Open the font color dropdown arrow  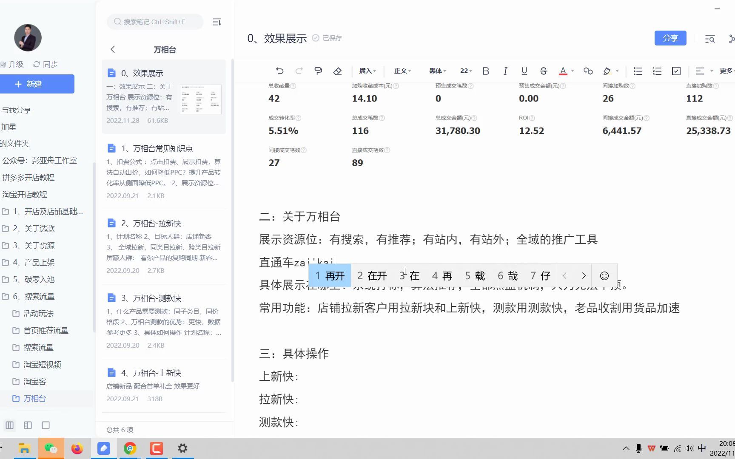coord(573,71)
